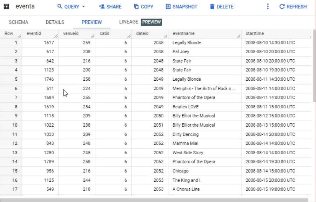Click the venueid column resize handle
Viewport: 316px width, 202px height.
click(x=93, y=36)
